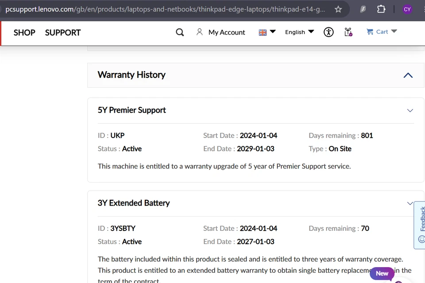Viewport: 425px width, 283px height.
Task: Click the address bar URL field
Action: (x=165, y=9)
